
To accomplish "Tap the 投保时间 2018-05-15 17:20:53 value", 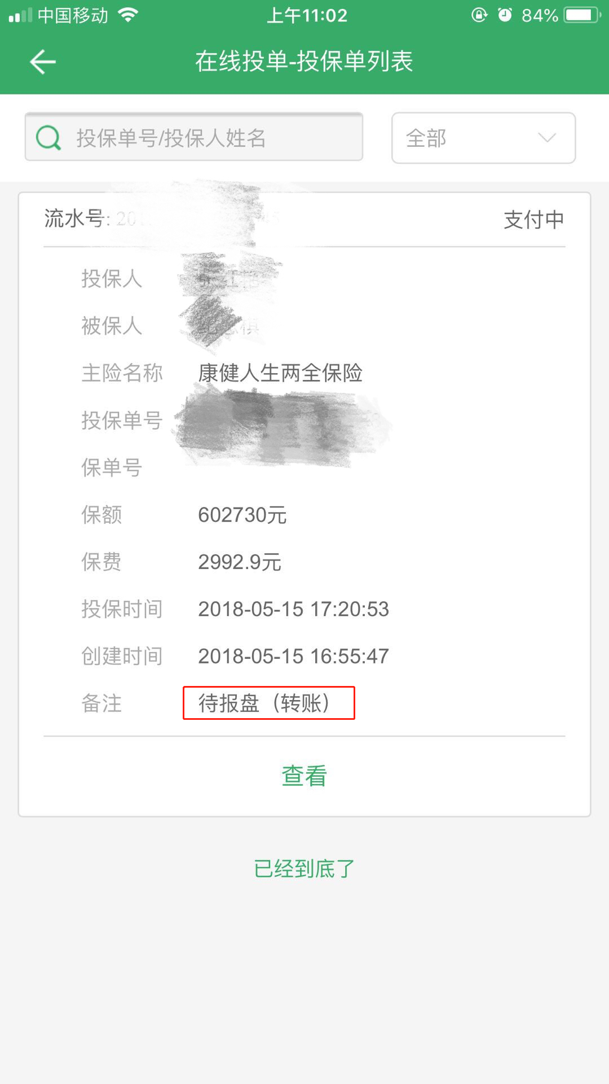I will coord(293,609).
